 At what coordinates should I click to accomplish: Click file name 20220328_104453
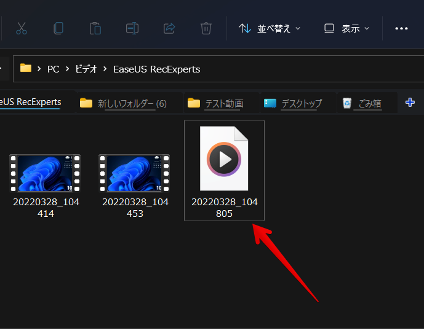[135, 208]
